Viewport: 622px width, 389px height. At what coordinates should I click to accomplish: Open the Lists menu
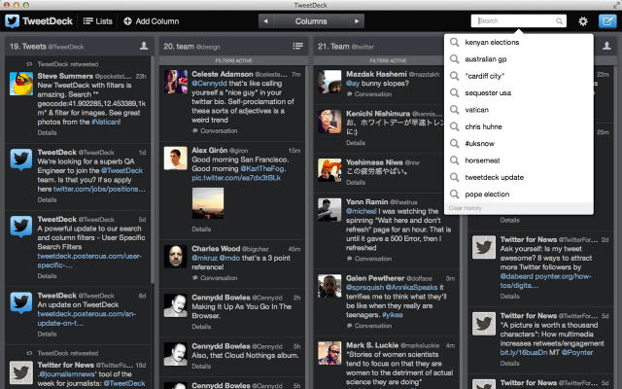[x=98, y=20]
